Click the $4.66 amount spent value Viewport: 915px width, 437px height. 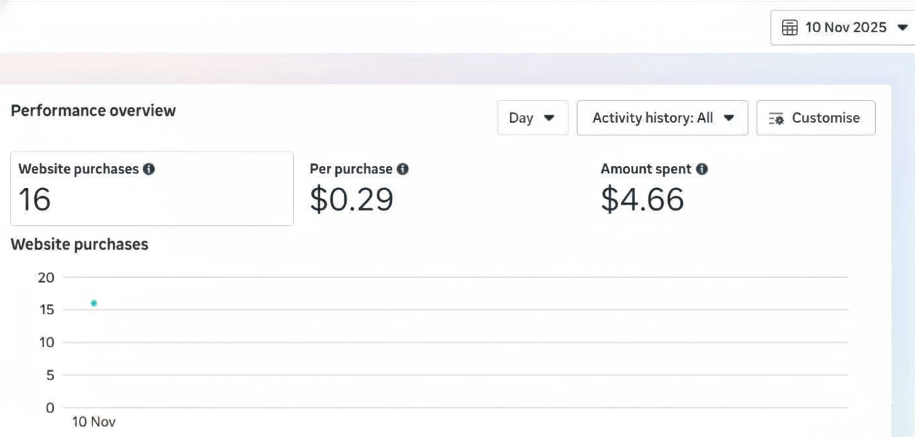click(642, 200)
